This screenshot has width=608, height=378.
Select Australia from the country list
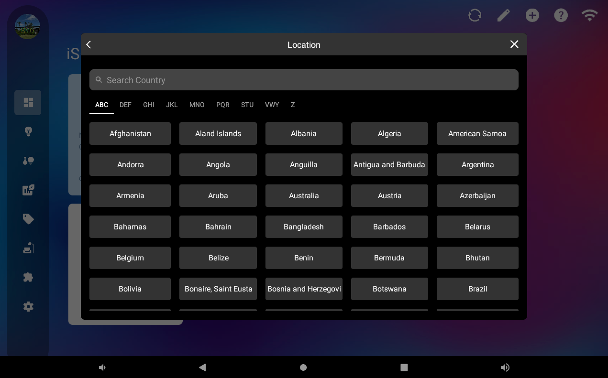pos(304,196)
